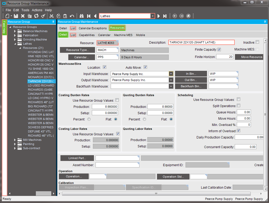The width and height of the screenshot is (269, 203).
Task: Click the Resource Type... button
Action: 77,50
